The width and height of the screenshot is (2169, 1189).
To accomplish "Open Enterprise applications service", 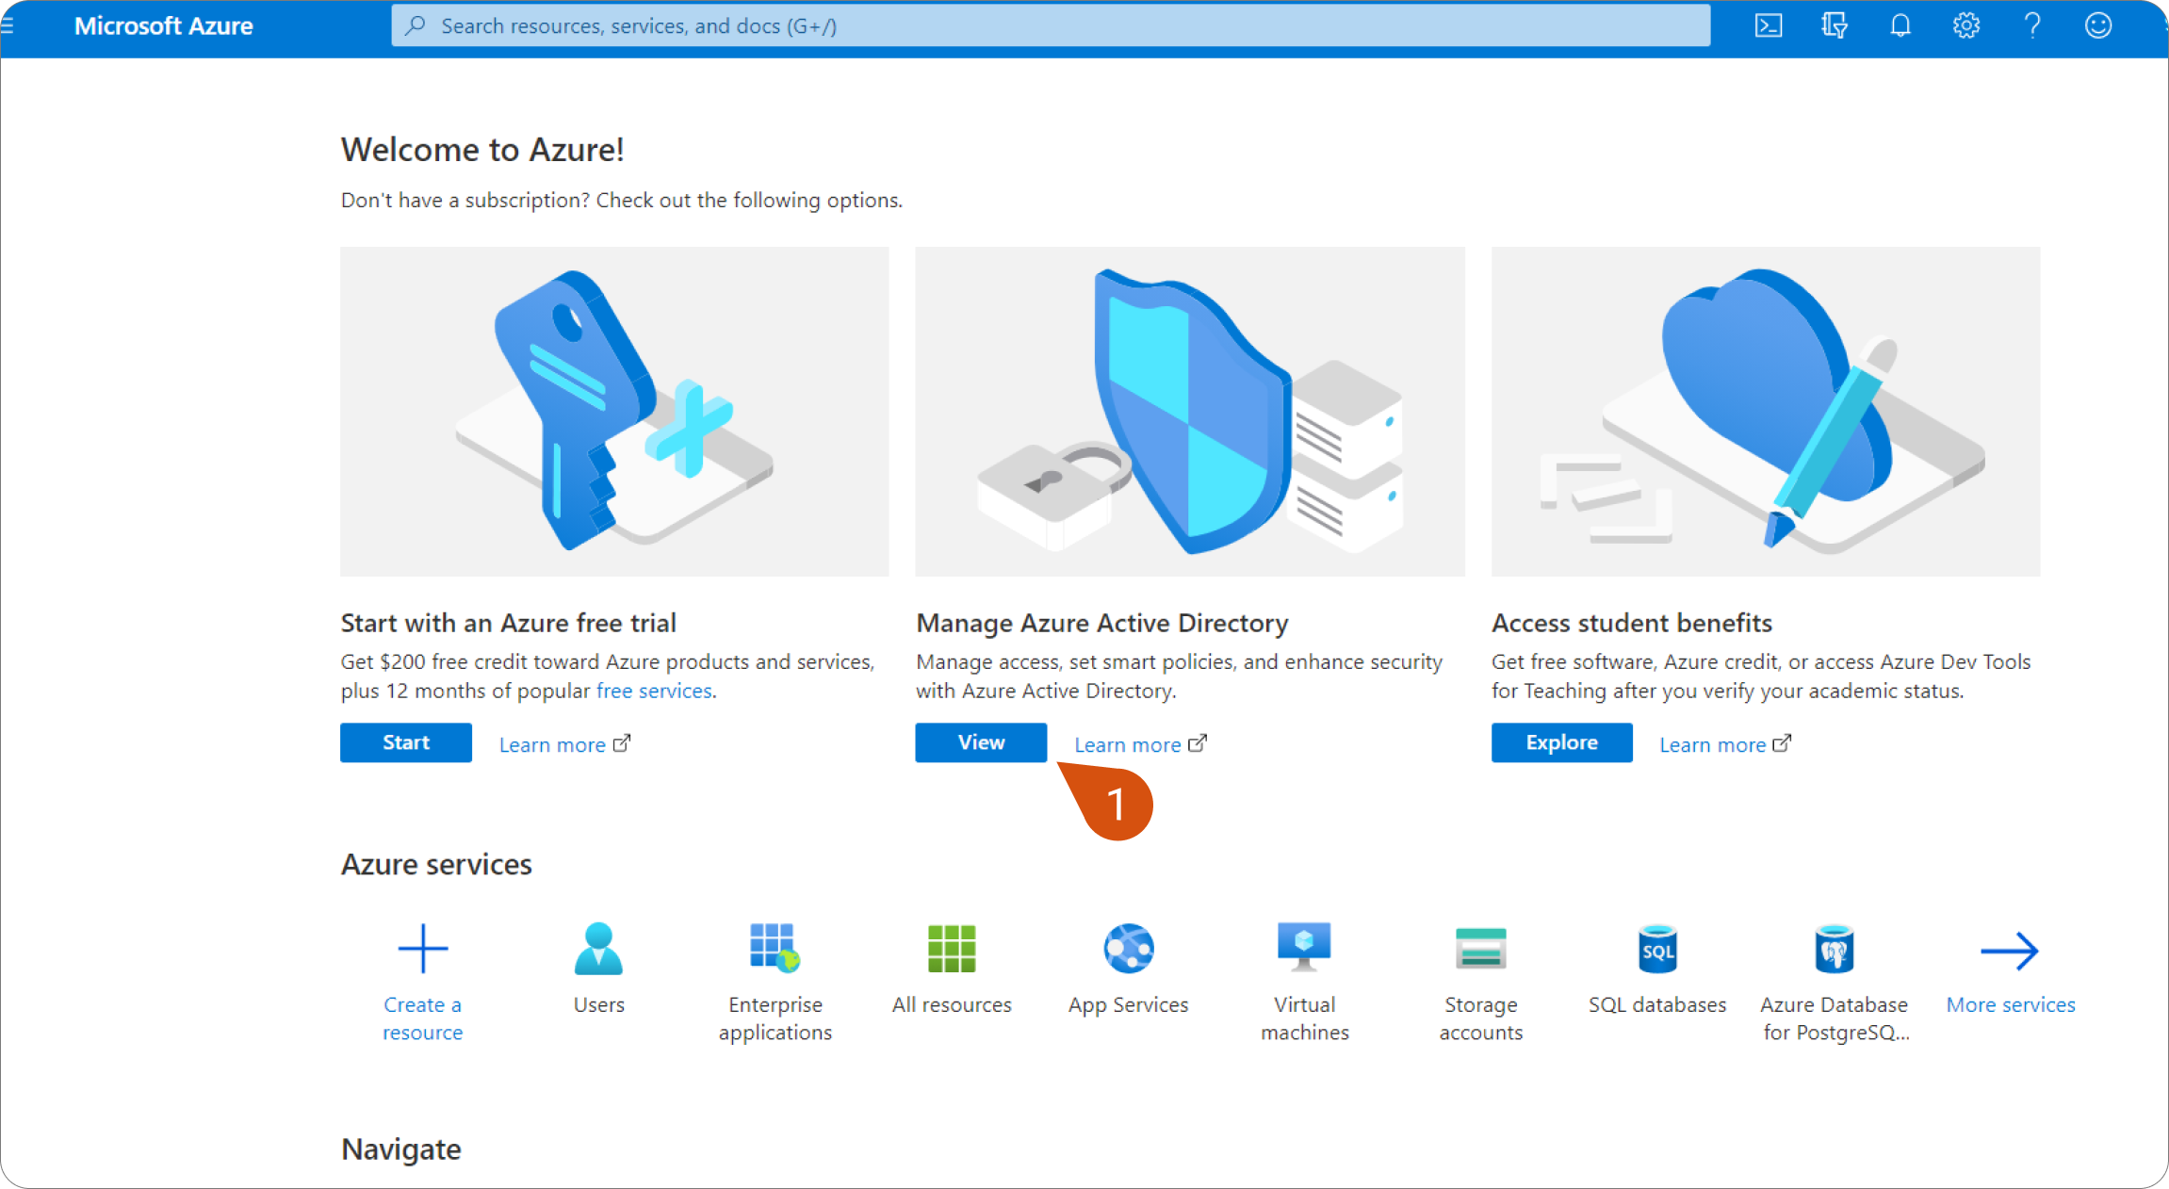I will pyautogui.click(x=775, y=950).
